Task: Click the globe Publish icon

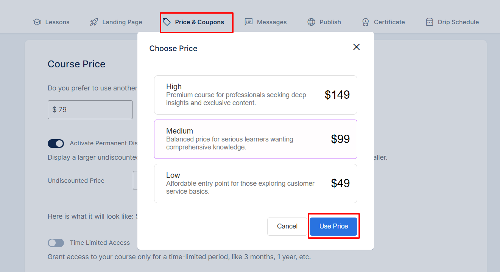Action: 311,22
